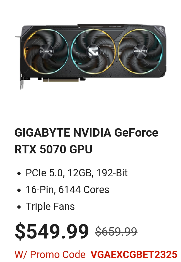Click the emblem on the card's top-right corner

[x=161, y=29]
